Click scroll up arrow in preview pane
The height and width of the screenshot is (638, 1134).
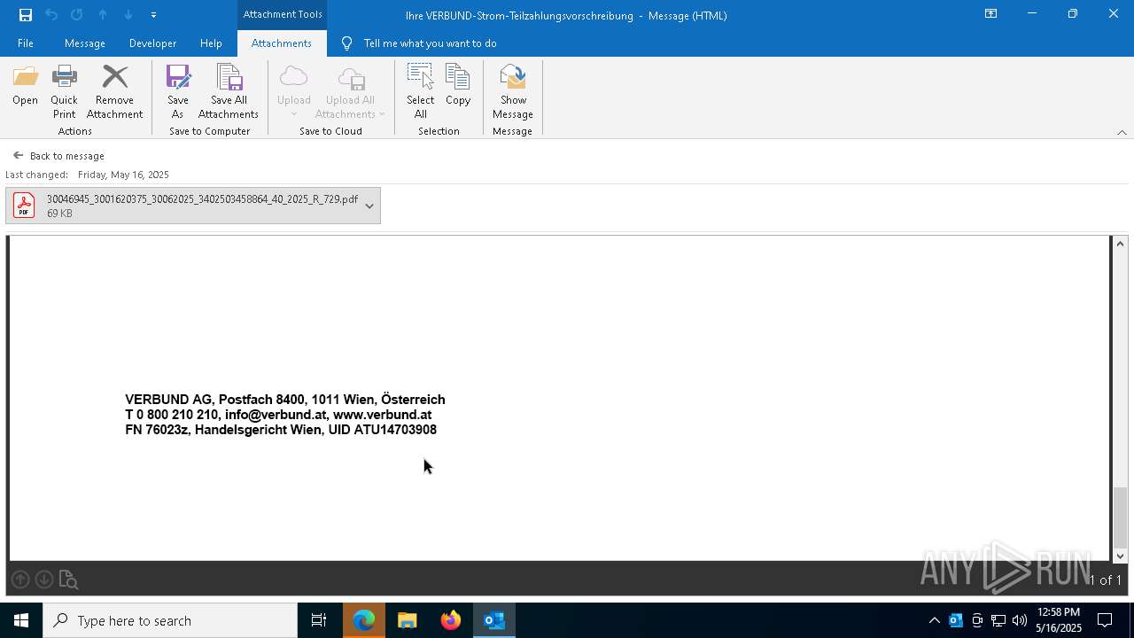pos(1121,244)
